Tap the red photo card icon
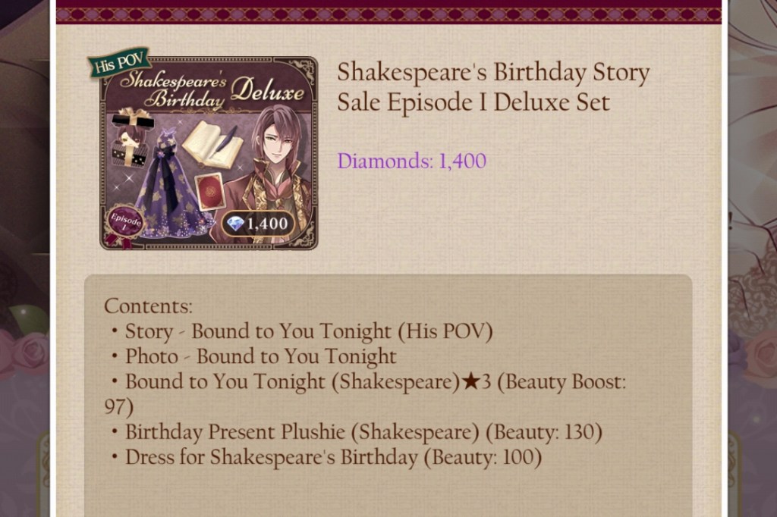The height and width of the screenshot is (517, 777). [x=210, y=190]
